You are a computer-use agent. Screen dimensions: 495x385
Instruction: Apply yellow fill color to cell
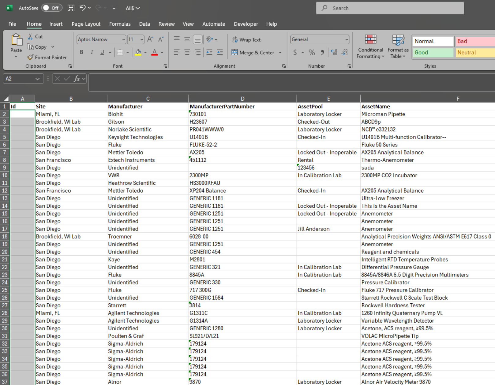[x=138, y=52]
